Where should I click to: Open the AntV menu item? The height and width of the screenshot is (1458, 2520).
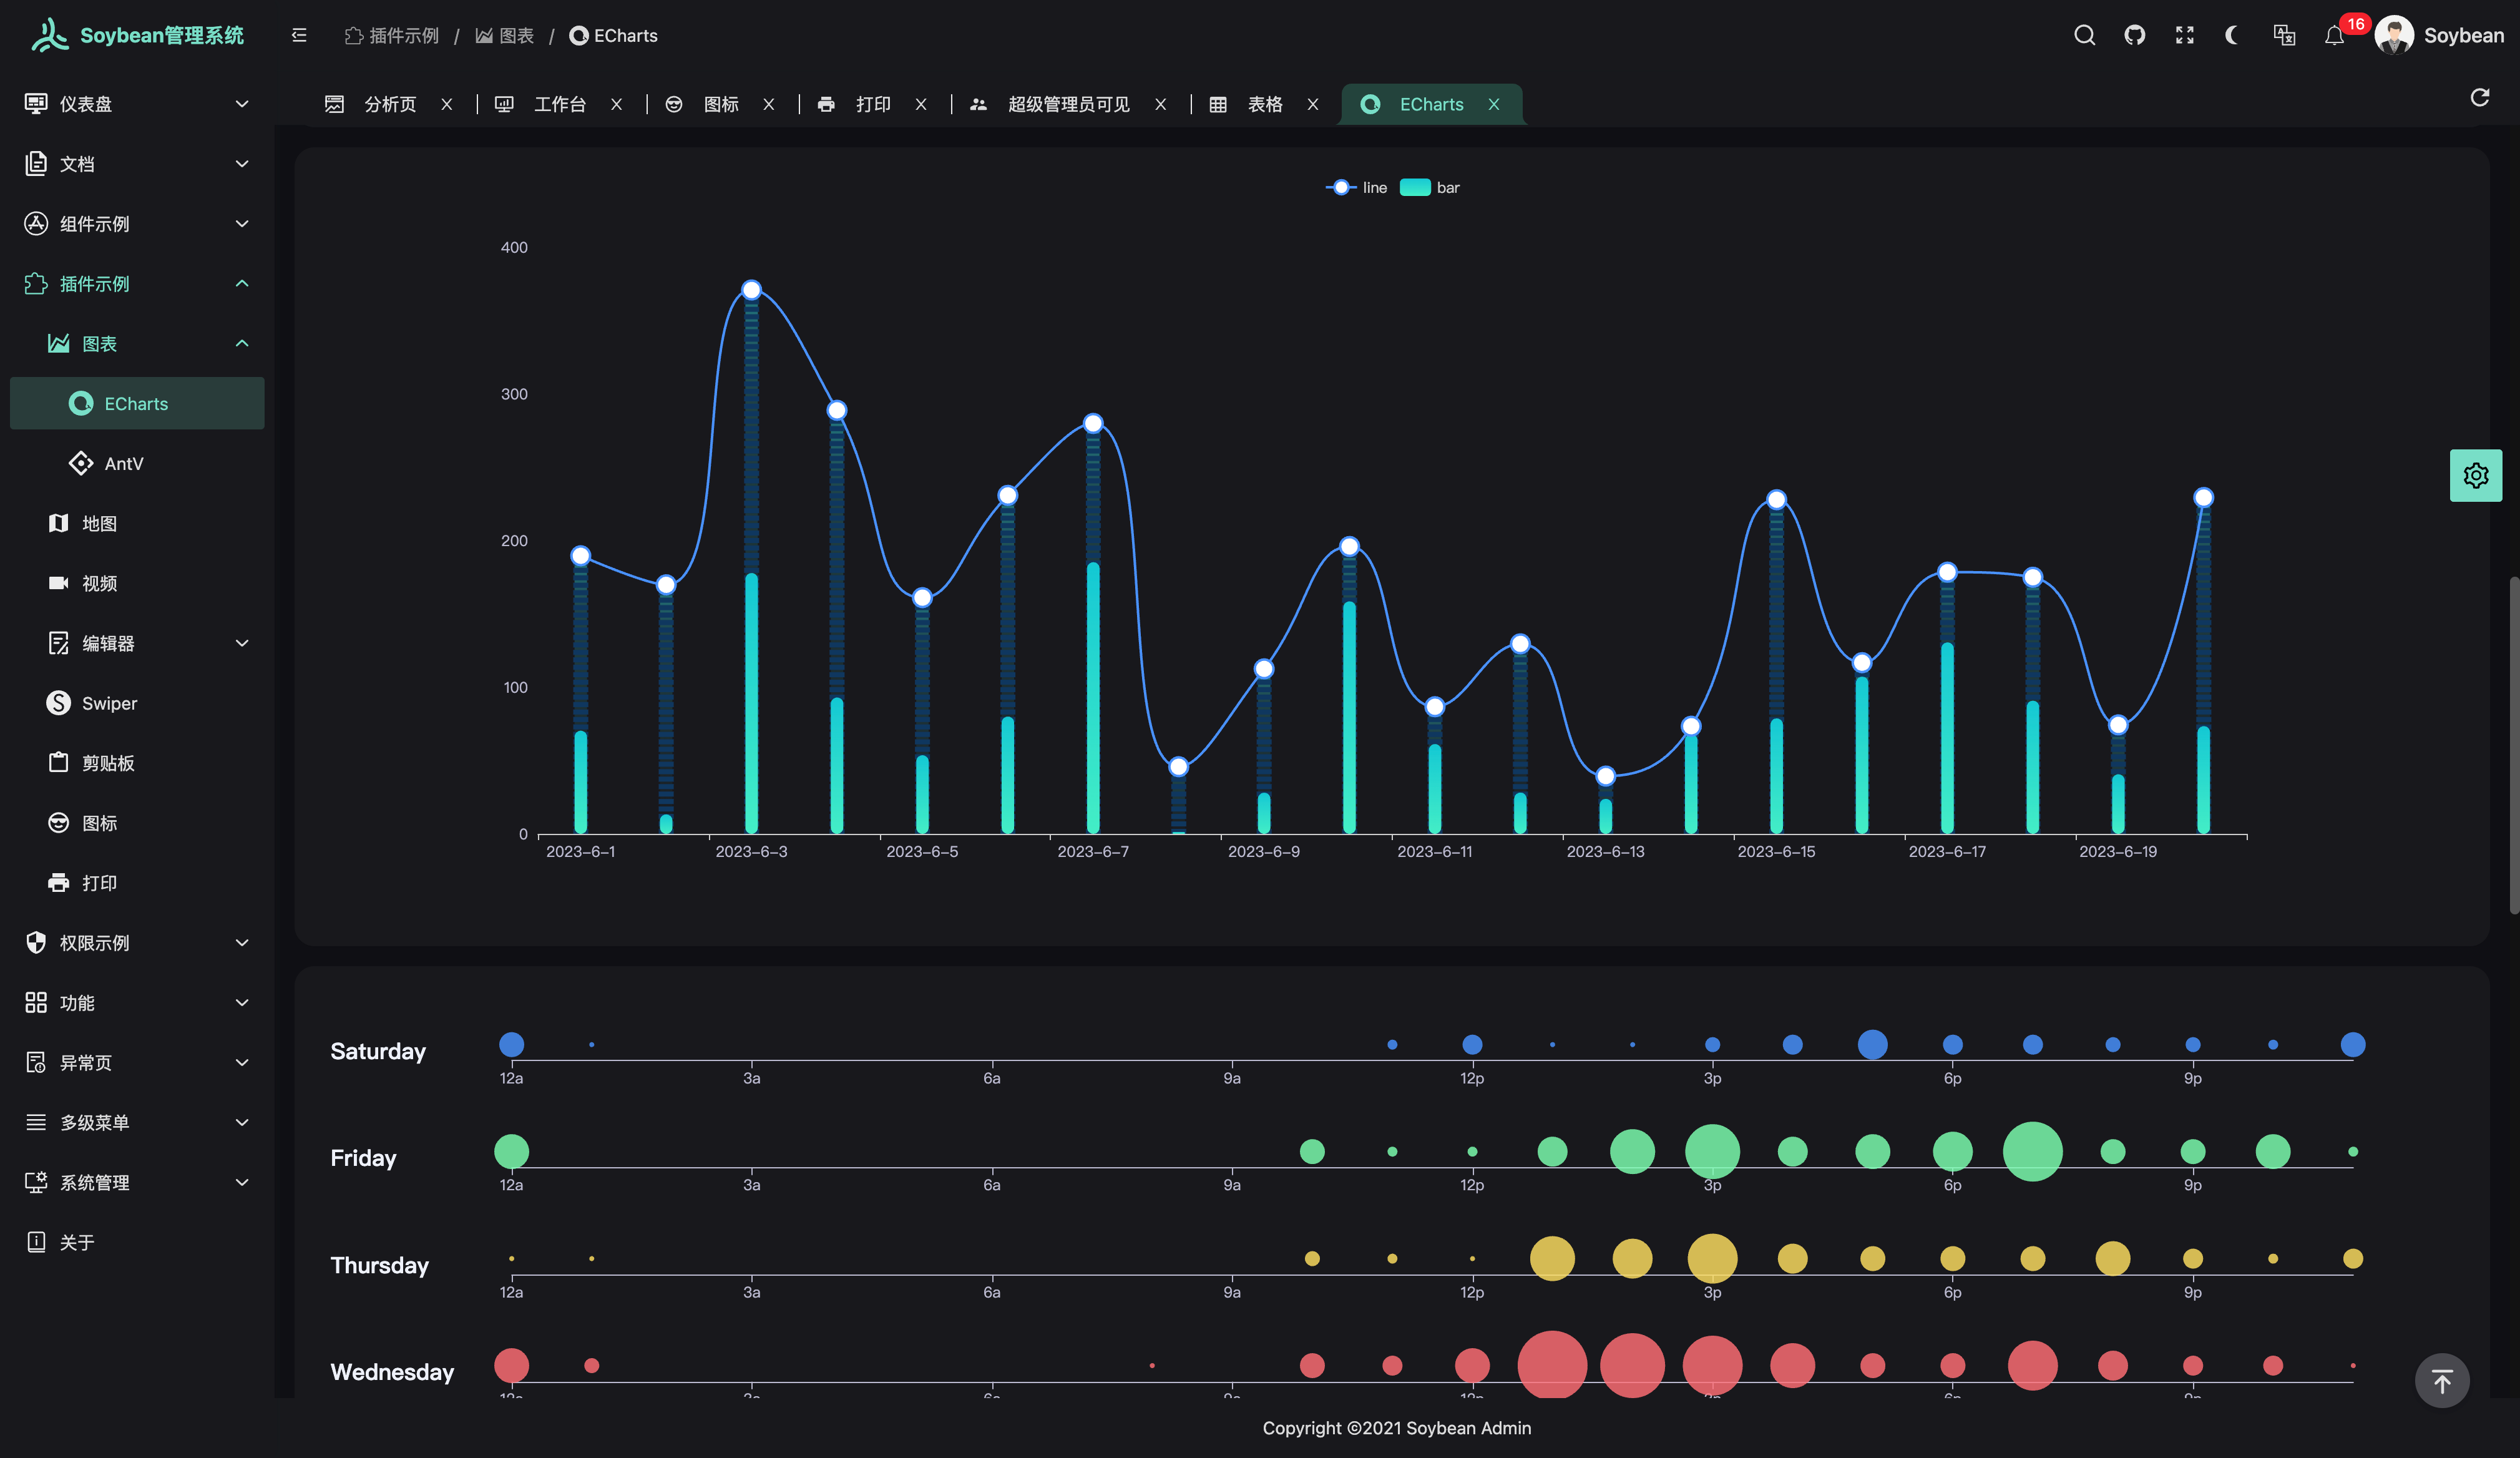click(x=124, y=464)
